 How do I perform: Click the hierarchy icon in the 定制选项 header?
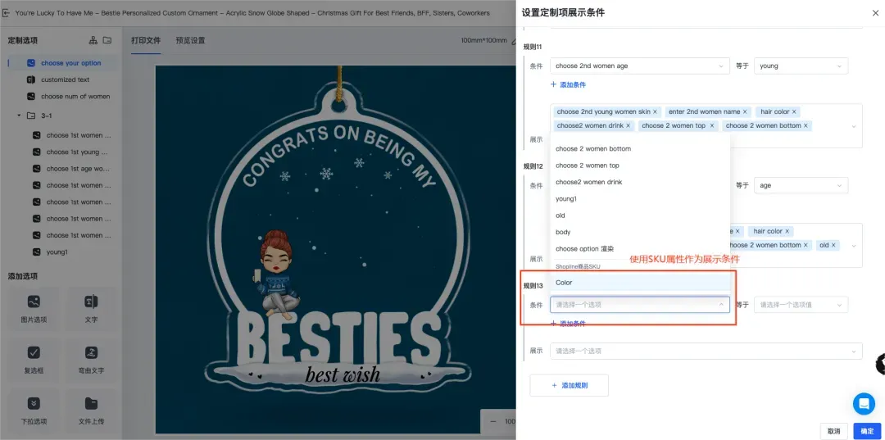93,40
